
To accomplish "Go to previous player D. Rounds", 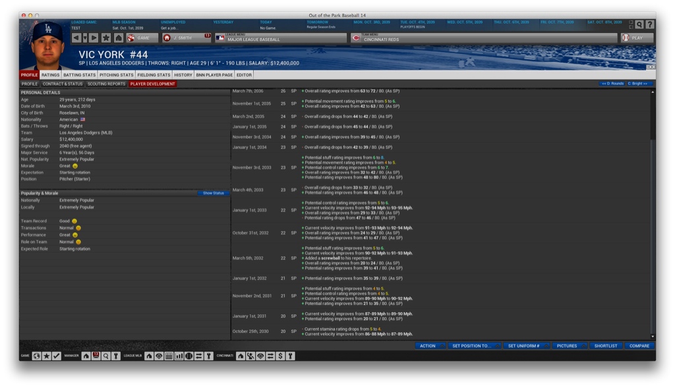I will (x=612, y=84).
